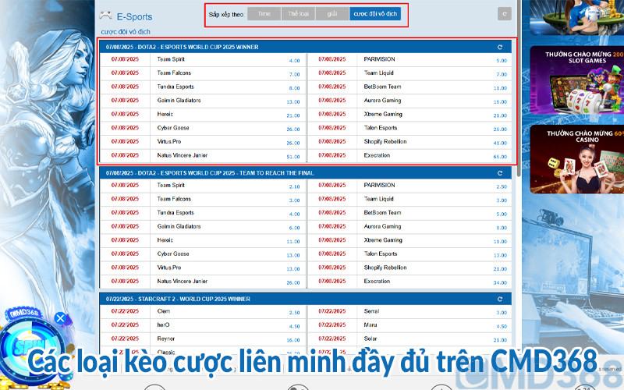Select Gaimin Gladiators 6.00 final odds
The image size is (624, 390).
294,228
